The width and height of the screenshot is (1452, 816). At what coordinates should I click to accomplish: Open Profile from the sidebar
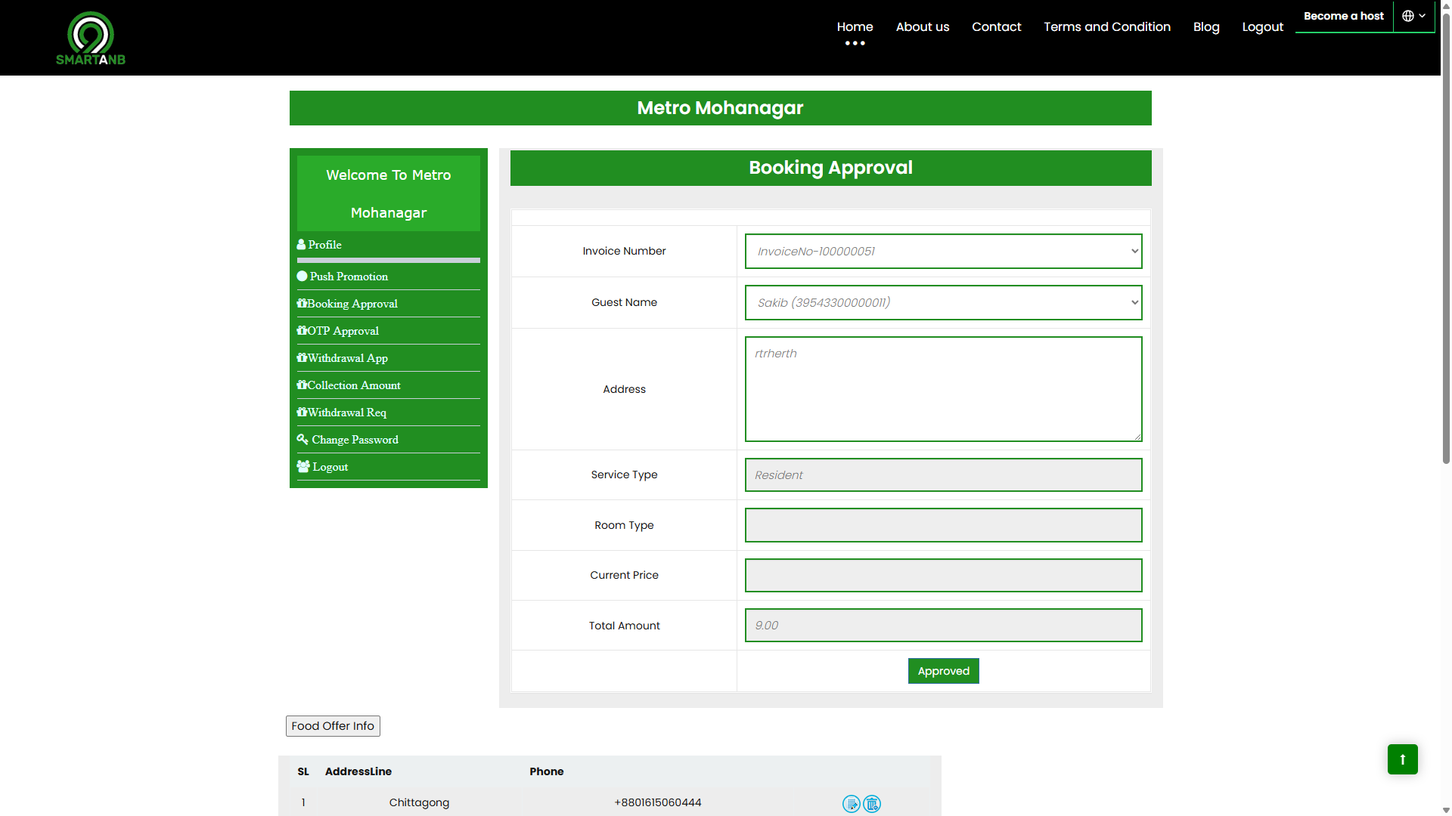[x=324, y=245]
